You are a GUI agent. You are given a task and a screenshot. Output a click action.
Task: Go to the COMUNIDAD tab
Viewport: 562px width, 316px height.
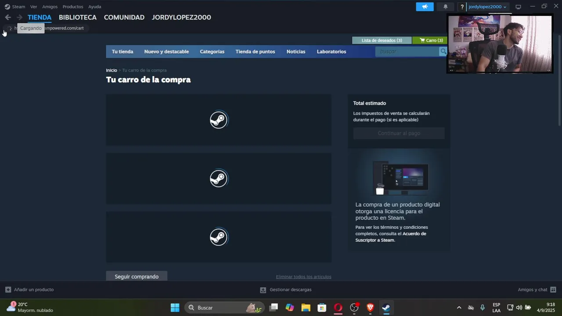point(124,17)
